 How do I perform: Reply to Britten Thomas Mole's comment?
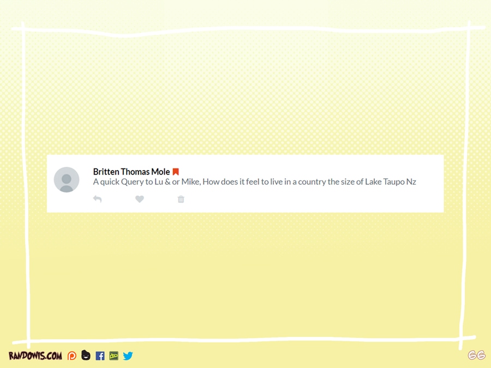tap(97, 199)
